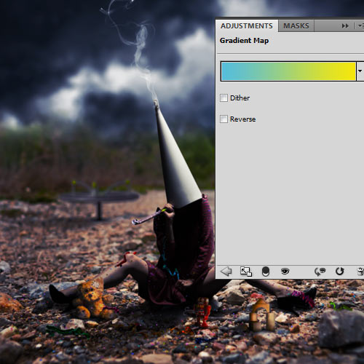This screenshot has width=364, height=364.
Task: Return to adjustment list via arrow
Action: pos(226,272)
